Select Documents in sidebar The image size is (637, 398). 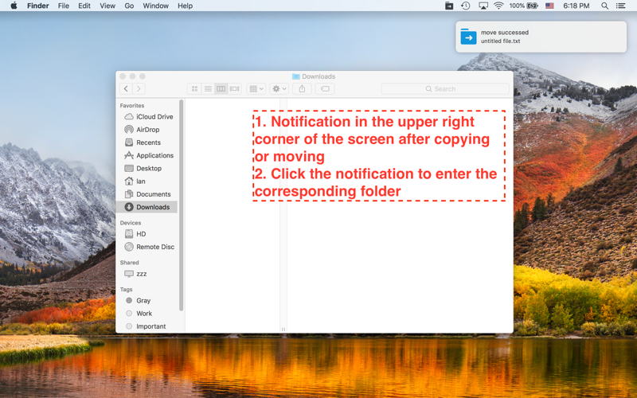(x=149, y=194)
